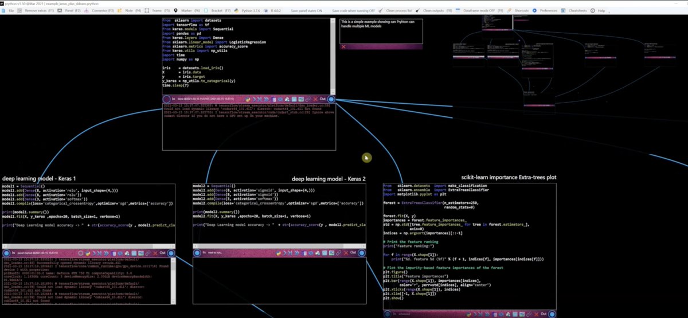Click single-arrow run icon in imports panel
This screenshot has width=688, height=318.
coord(256,99)
